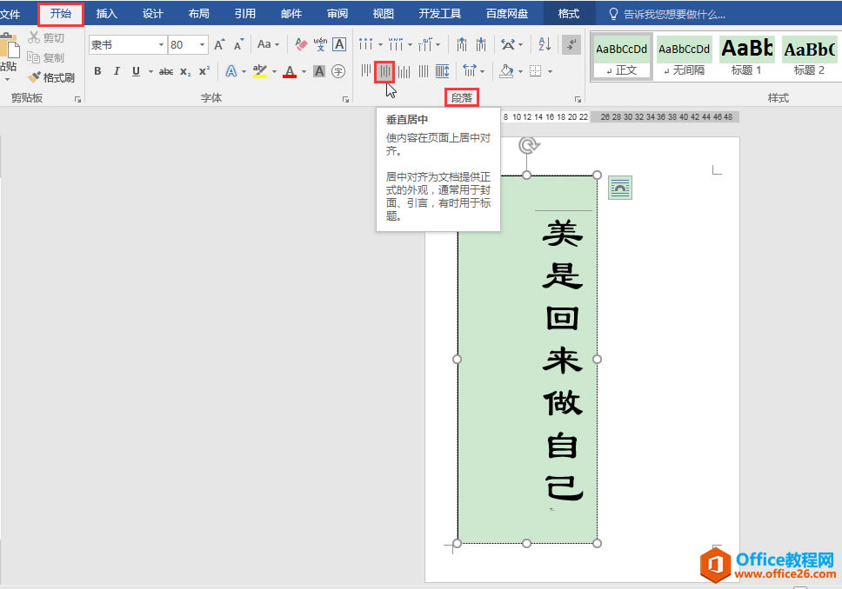
Task: Increase indent with down-arrow icon
Action: (481, 44)
